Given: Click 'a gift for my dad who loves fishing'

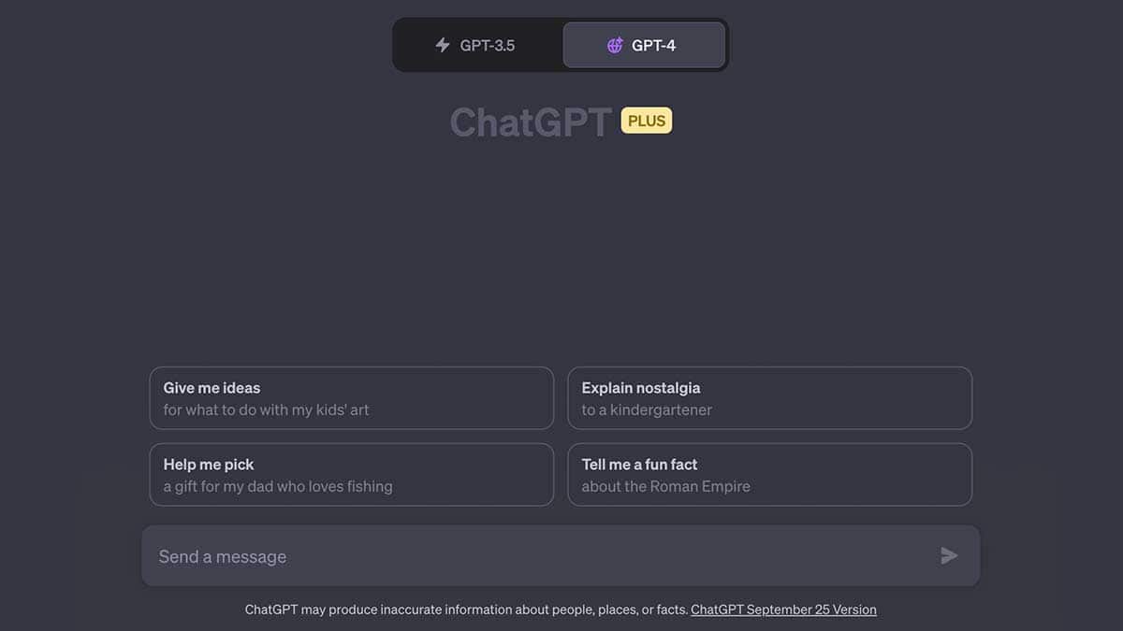Looking at the screenshot, I should coord(278,486).
